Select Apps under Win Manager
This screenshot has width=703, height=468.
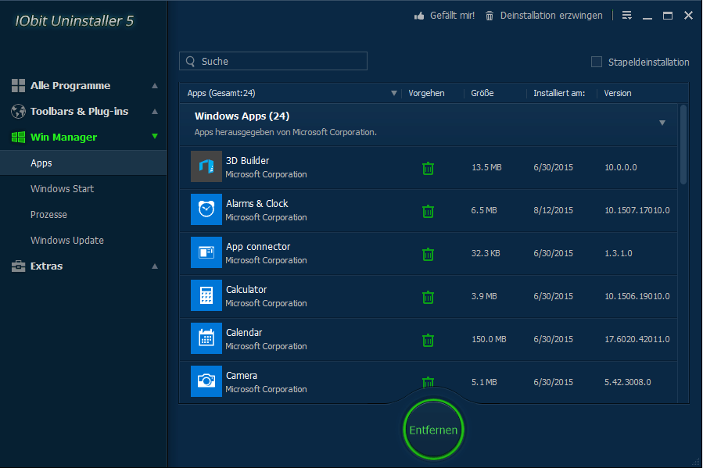tap(84, 163)
